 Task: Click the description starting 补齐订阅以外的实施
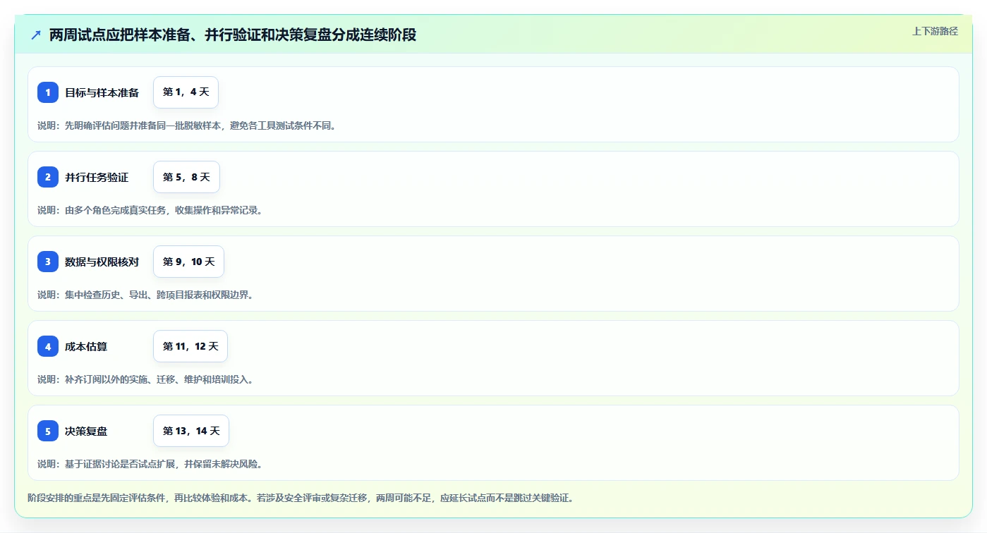[x=147, y=379]
